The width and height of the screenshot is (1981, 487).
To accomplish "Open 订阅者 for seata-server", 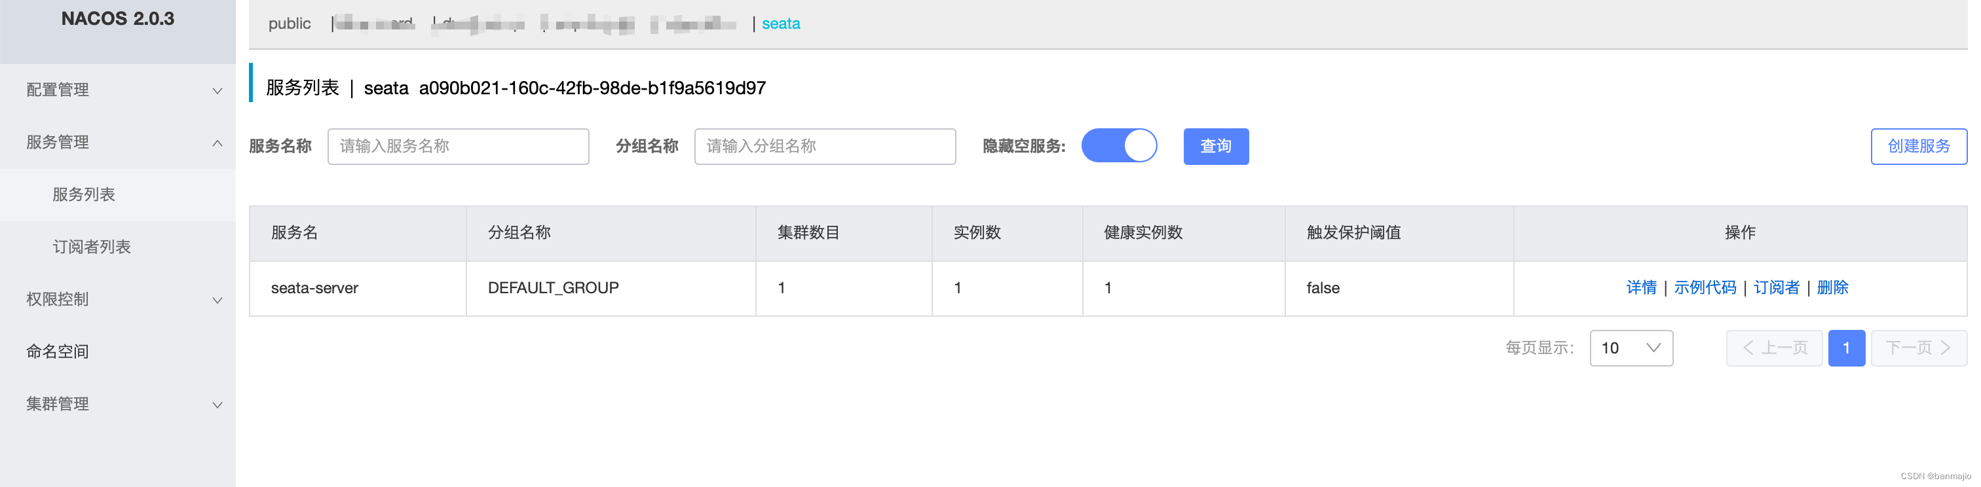I will tap(1777, 288).
